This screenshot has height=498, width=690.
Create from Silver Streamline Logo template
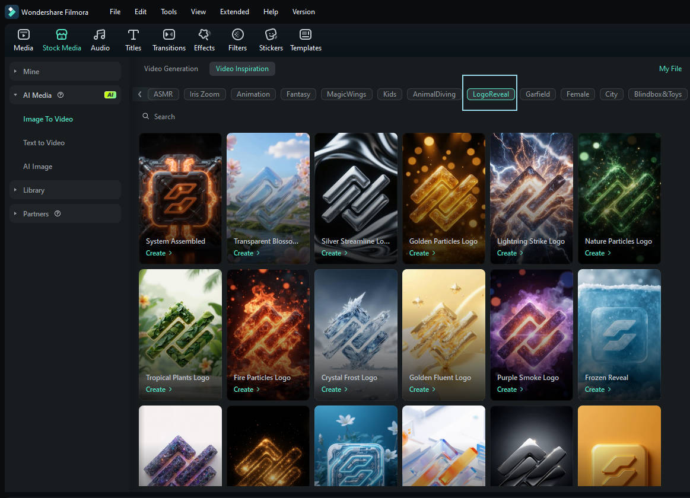335,253
